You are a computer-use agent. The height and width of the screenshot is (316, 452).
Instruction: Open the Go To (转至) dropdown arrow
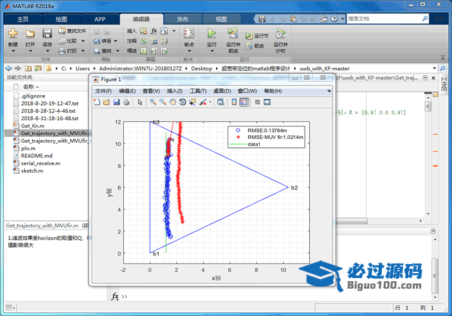116,41
